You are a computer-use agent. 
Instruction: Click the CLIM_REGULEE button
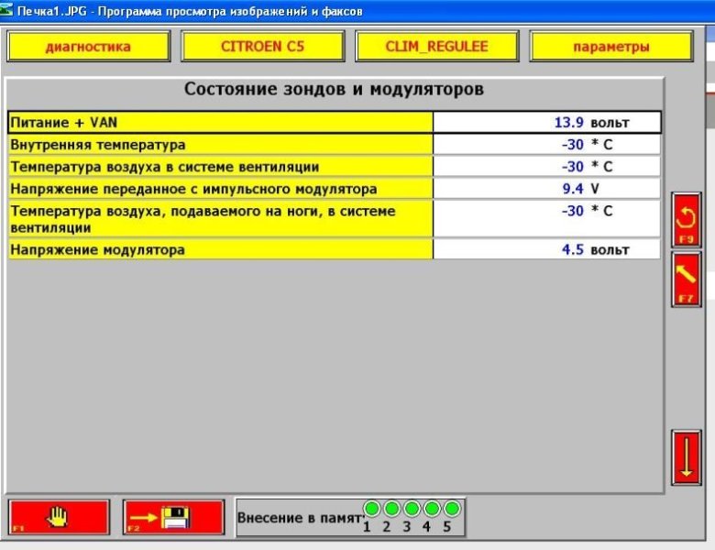pyautogui.click(x=436, y=47)
